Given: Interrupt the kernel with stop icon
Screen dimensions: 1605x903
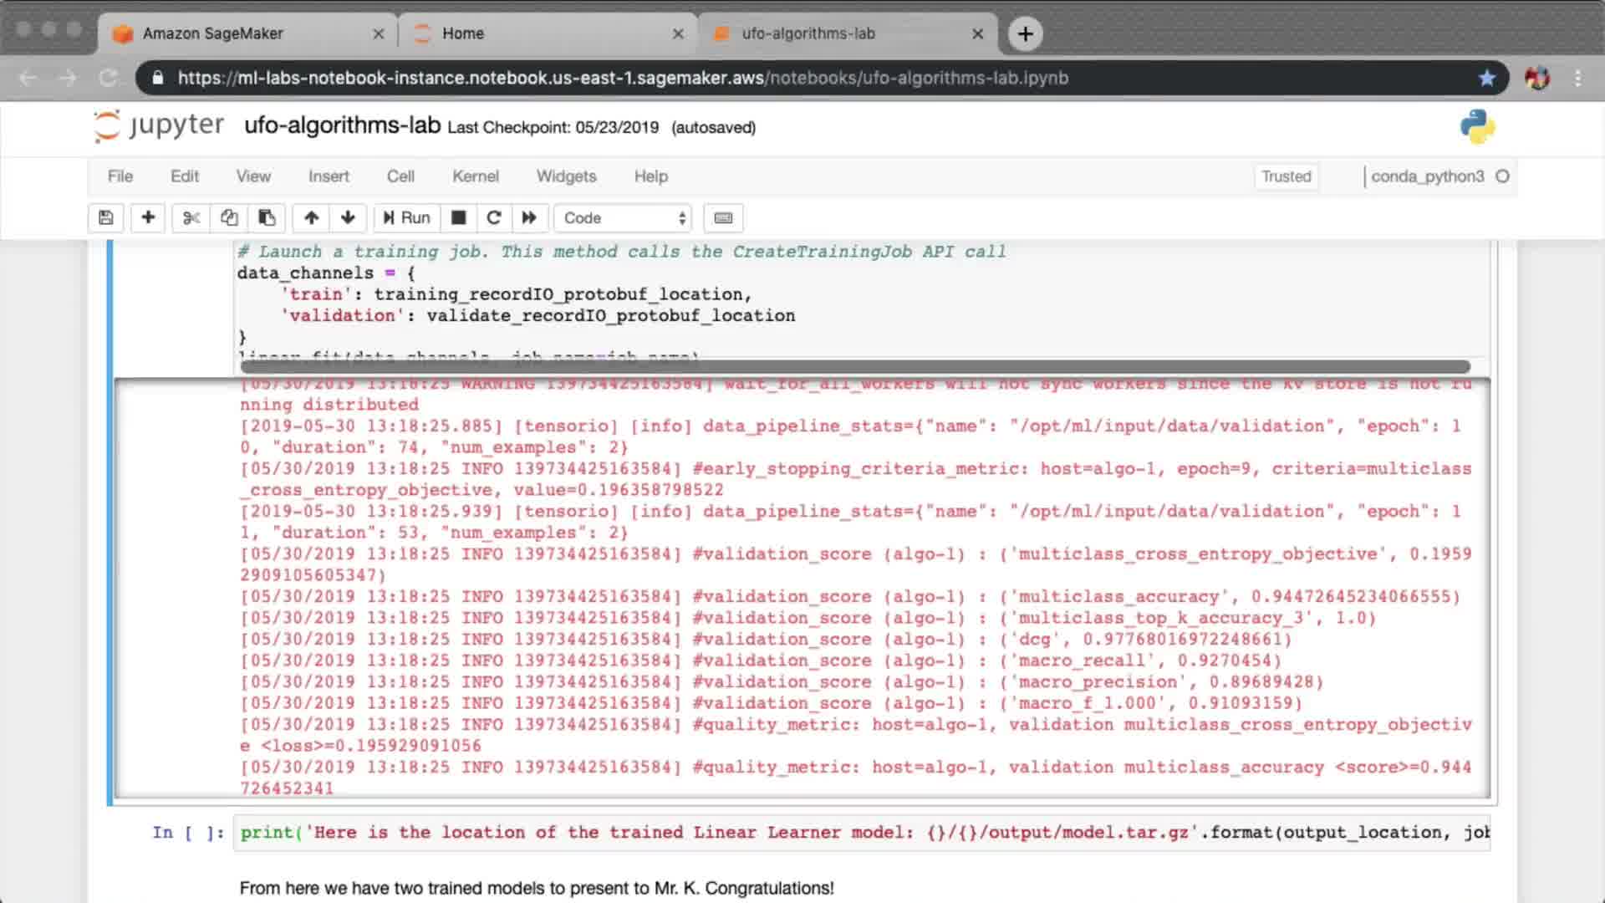Looking at the screenshot, I should [x=458, y=218].
